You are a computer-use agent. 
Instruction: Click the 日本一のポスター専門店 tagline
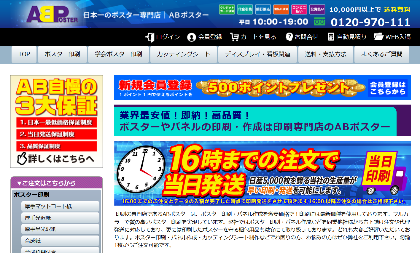tap(122, 15)
